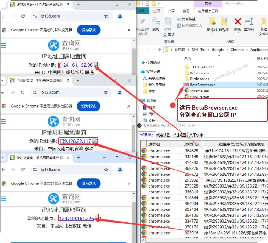Expand chevron after 此电脑 in address bar
The image size is (268, 243).
coord(188,50)
